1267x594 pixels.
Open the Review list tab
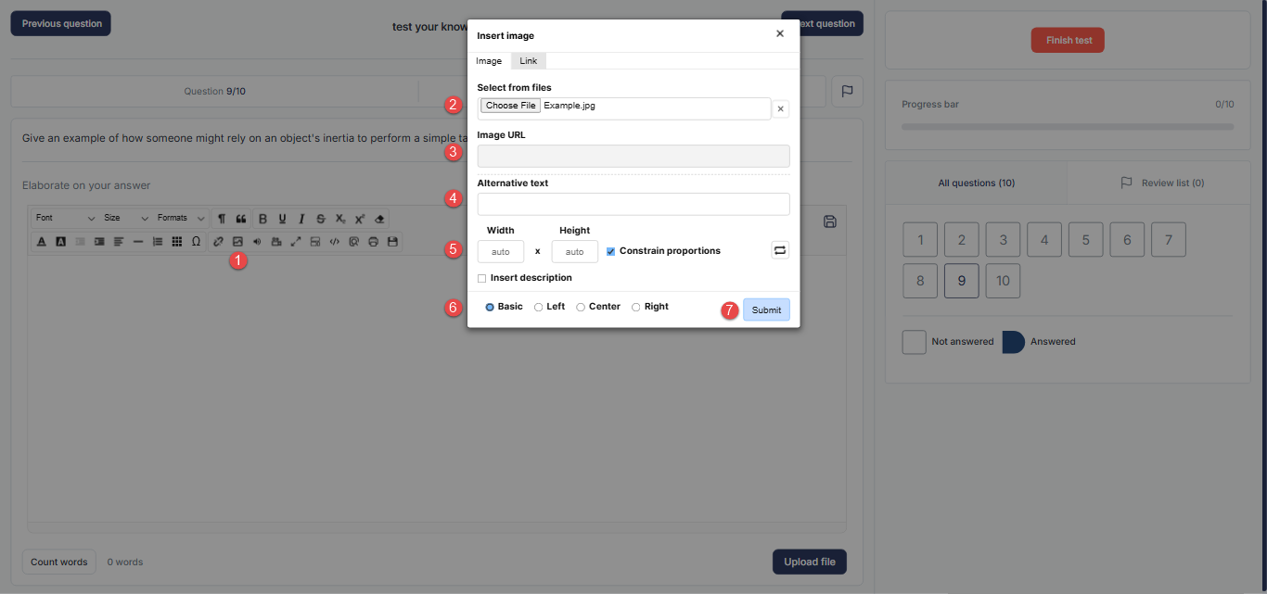[1162, 183]
